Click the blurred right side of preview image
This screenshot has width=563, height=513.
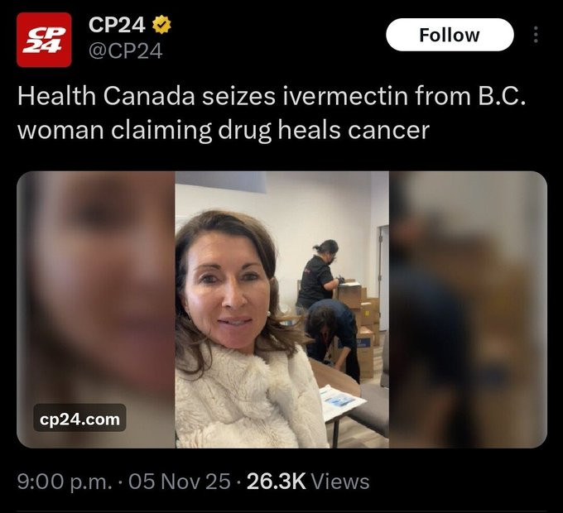[468, 309]
